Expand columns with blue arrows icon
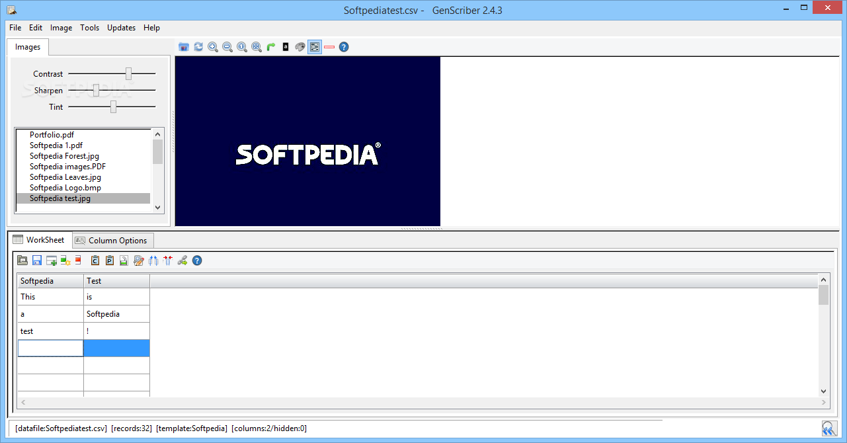The height and width of the screenshot is (443, 847). tap(153, 261)
